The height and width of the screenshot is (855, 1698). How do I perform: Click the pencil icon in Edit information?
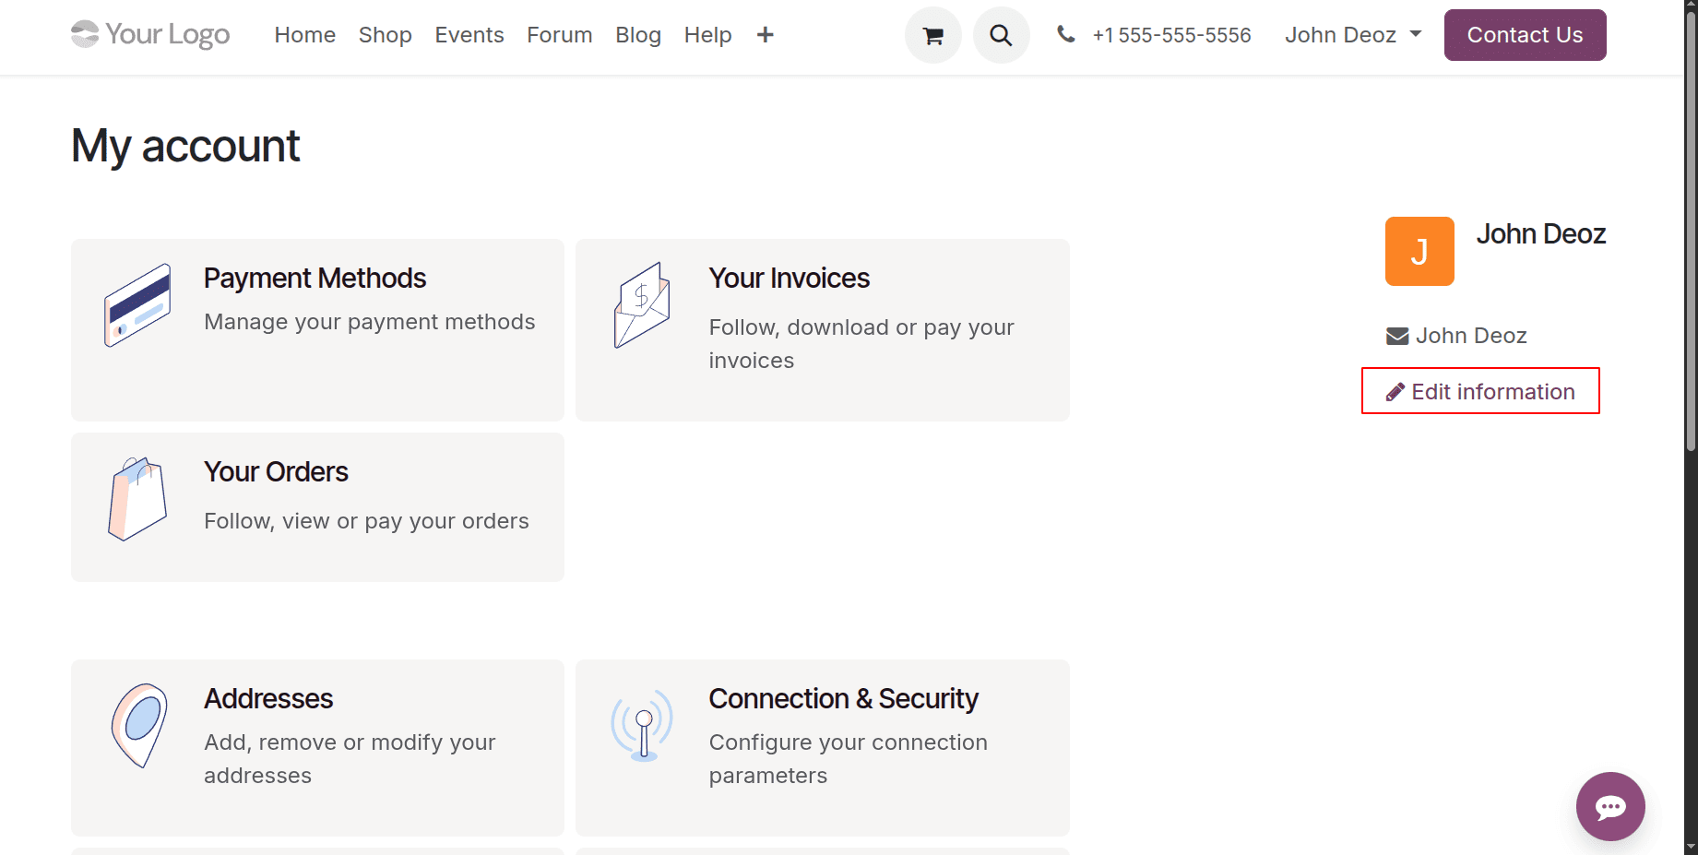pyautogui.click(x=1395, y=392)
